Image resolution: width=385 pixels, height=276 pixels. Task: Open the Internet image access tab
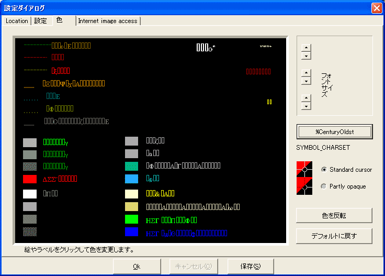click(x=108, y=21)
